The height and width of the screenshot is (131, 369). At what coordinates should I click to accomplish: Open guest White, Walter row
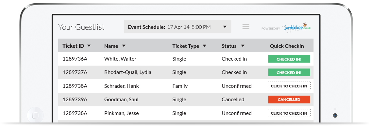(x=186, y=59)
